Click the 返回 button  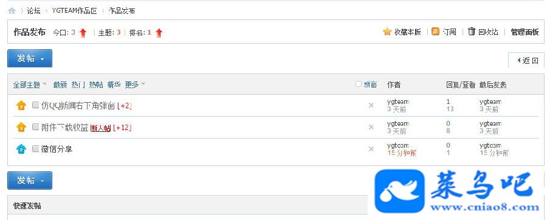(527, 61)
